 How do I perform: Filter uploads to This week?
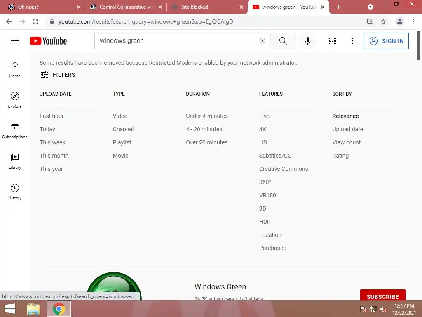click(52, 142)
